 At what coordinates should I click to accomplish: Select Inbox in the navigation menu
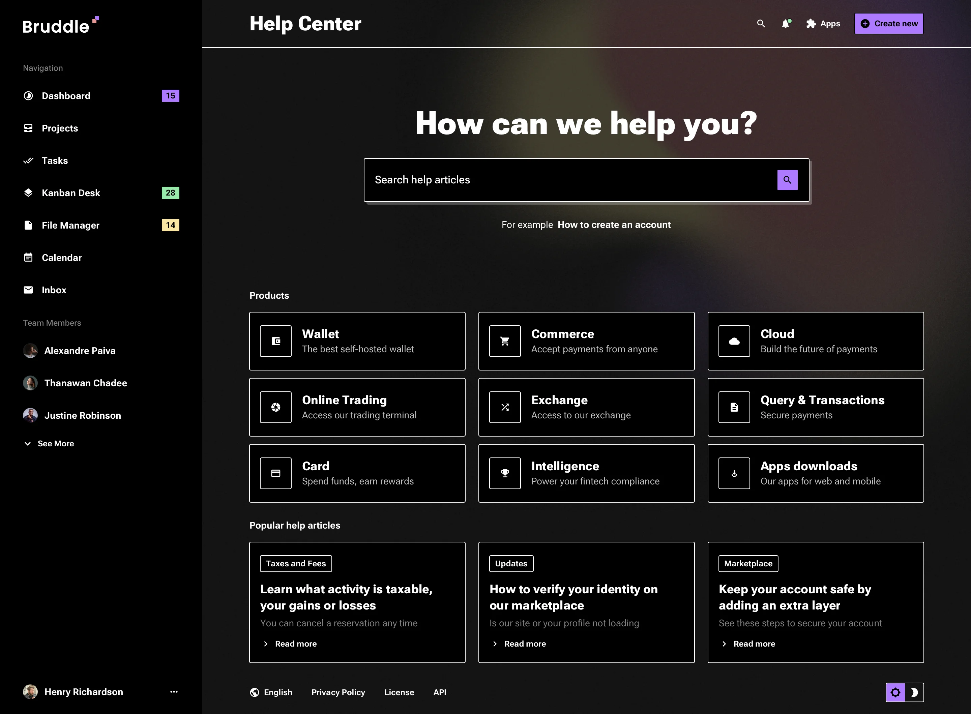pos(54,290)
